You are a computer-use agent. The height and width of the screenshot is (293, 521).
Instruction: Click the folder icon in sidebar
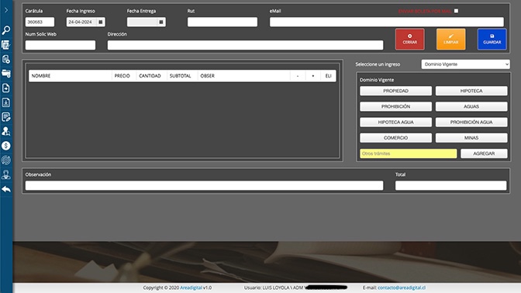[x=6, y=74]
